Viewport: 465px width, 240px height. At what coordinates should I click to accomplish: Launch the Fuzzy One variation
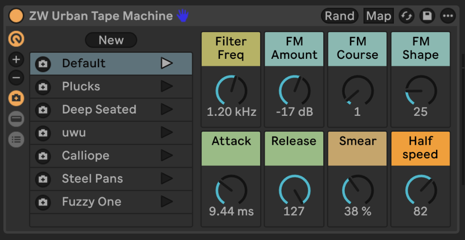pyautogui.click(x=167, y=202)
